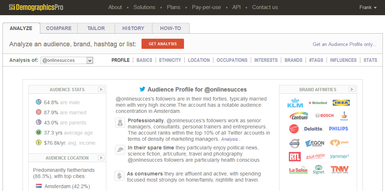Screen dimensions: 385x191
Task: Open the Frank user menu
Action: 368,7
